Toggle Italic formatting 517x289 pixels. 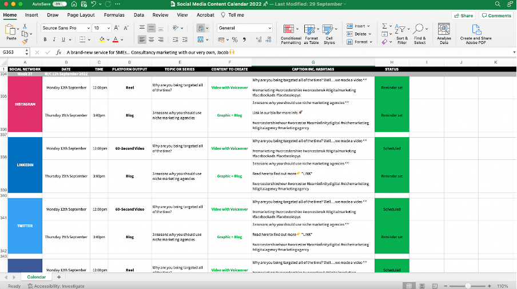[x=54, y=39]
